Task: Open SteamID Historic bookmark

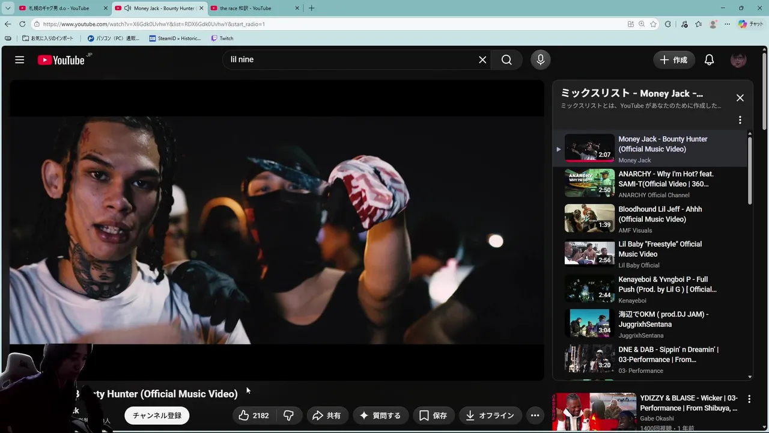Action: [175, 38]
